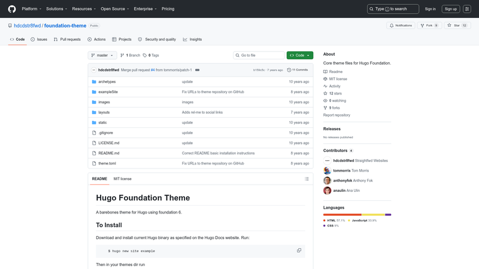This screenshot has width=479, height=269.
Task: Fork this repository
Action: coord(429,25)
